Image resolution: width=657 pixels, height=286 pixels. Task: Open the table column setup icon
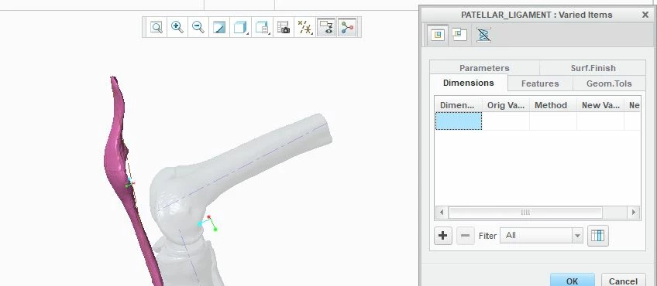coord(598,236)
